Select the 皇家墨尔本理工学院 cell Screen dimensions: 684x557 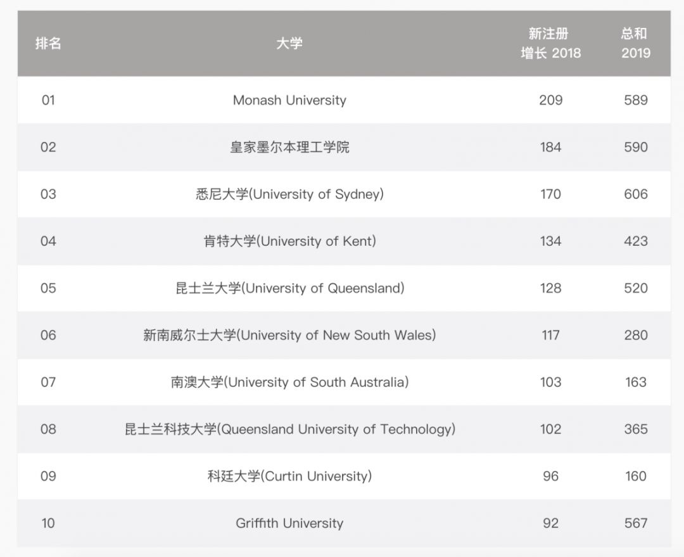coord(289,147)
